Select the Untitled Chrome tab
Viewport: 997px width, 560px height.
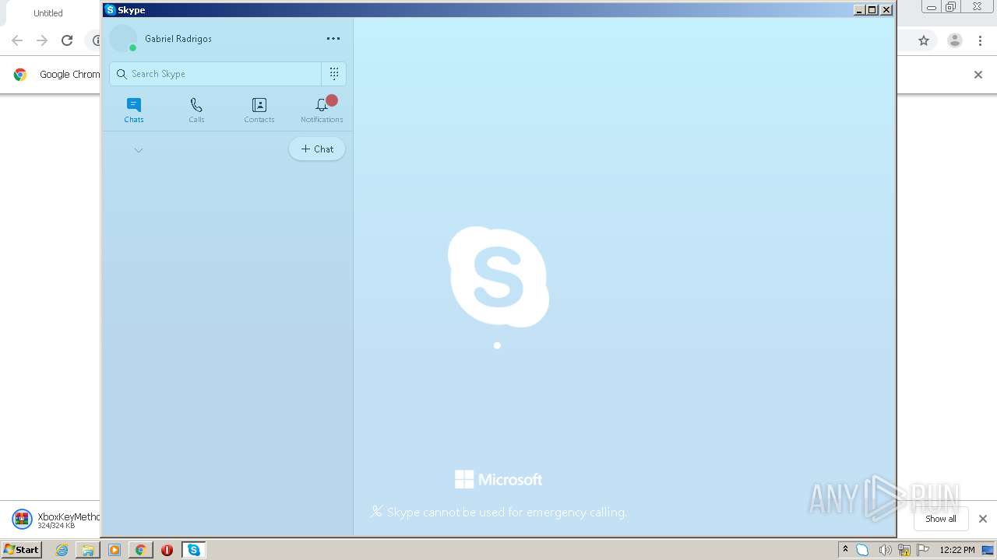pyautogui.click(x=48, y=13)
